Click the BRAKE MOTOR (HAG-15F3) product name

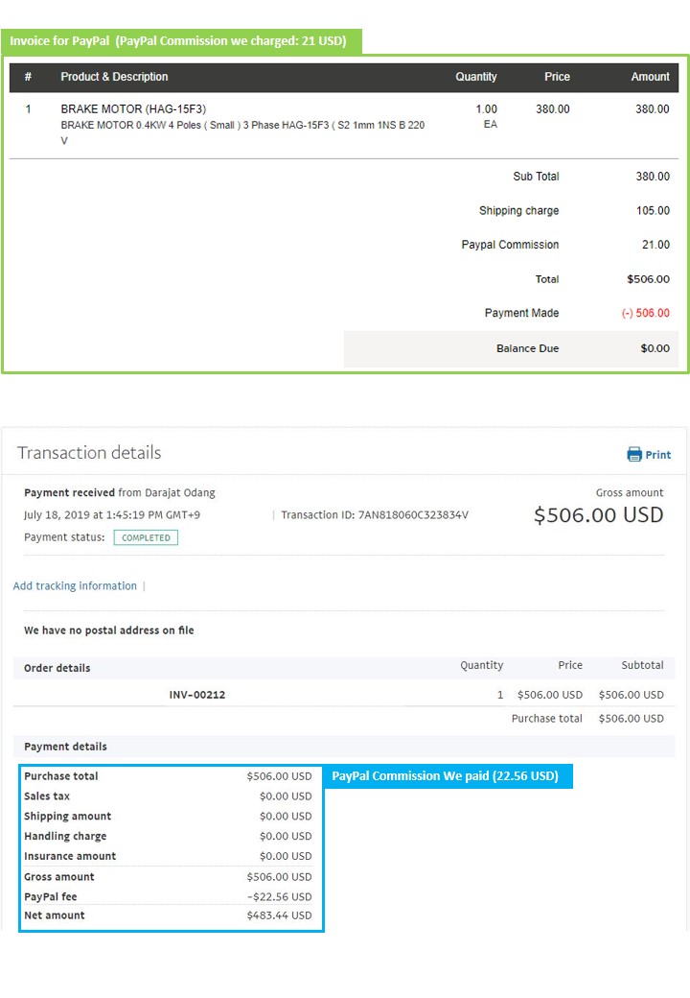[x=133, y=109]
